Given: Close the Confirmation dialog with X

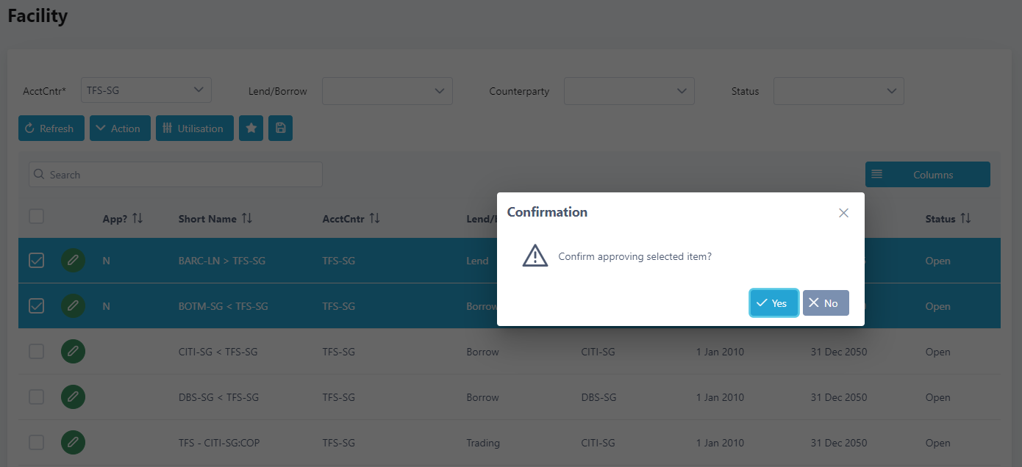Looking at the screenshot, I should coord(843,213).
